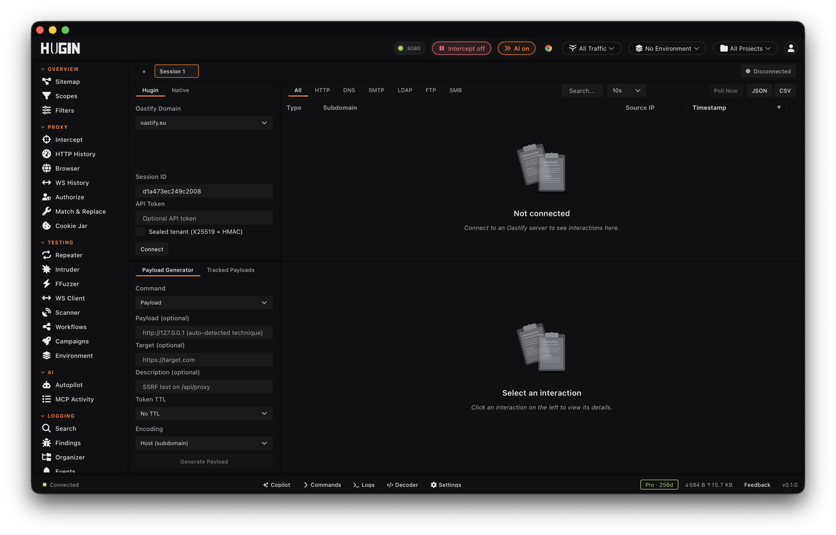The image size is (836, 535).
Task: Open the Command Payload dropdown
Action: (204, 302)
